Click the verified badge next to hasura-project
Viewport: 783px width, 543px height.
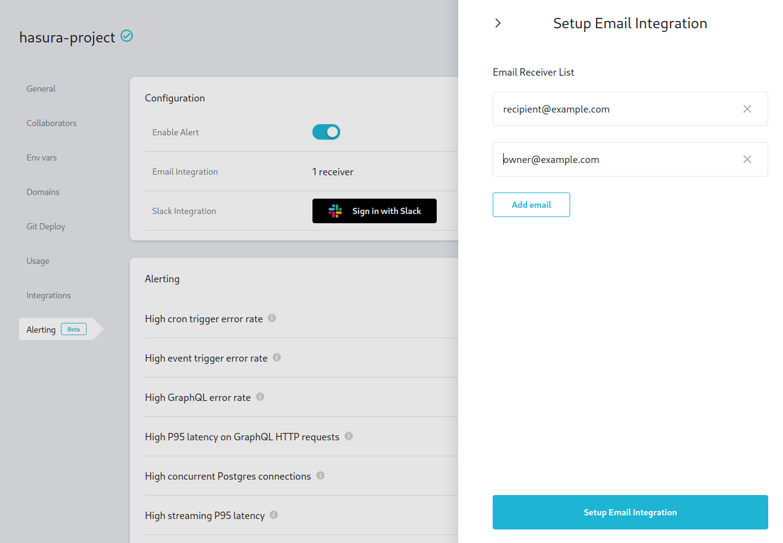point(127,36)
